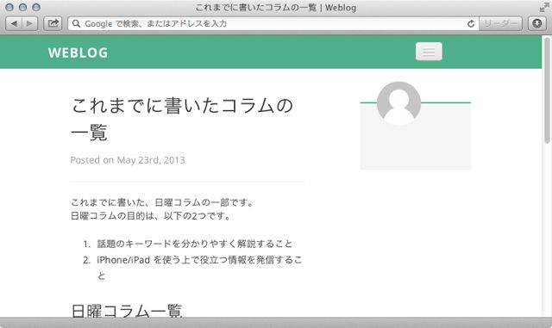
Task: Toggle the hamburger navigation menu
Action: point(429,52)
